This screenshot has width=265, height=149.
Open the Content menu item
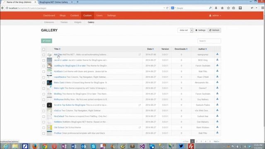(75, 15)
